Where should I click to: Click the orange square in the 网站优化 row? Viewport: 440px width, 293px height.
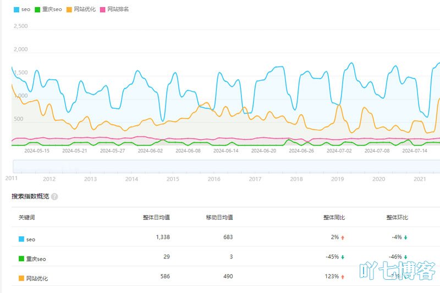point(21,278)
